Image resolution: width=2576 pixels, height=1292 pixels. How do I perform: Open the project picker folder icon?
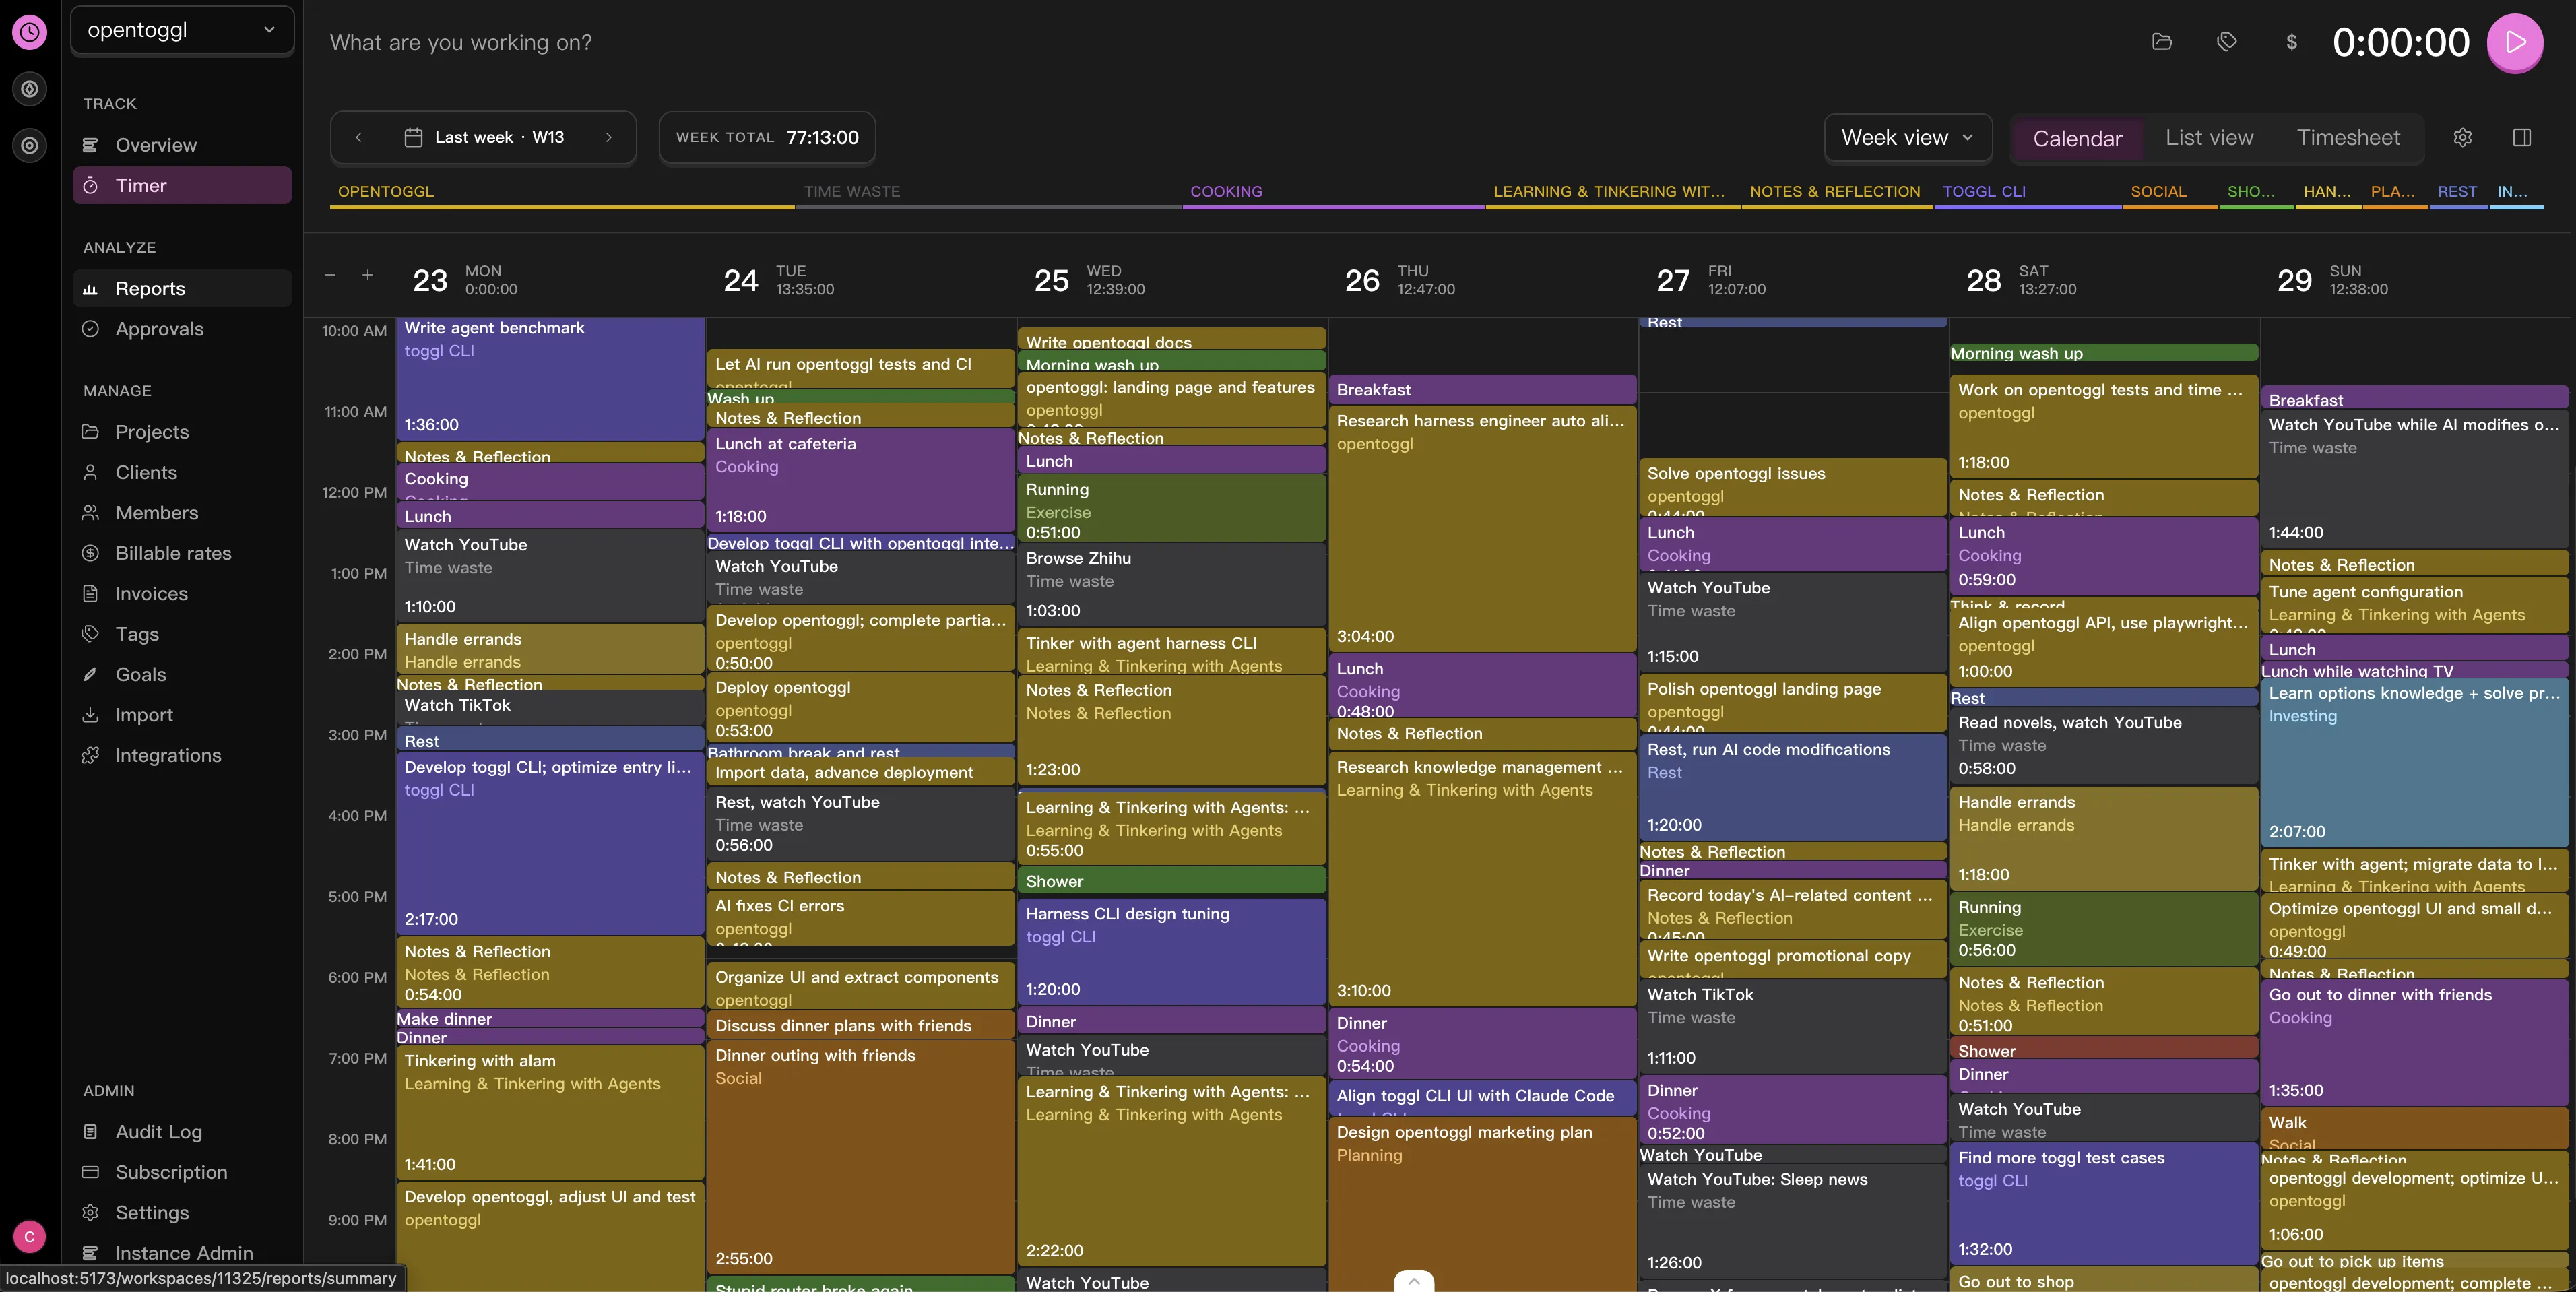2162,42
